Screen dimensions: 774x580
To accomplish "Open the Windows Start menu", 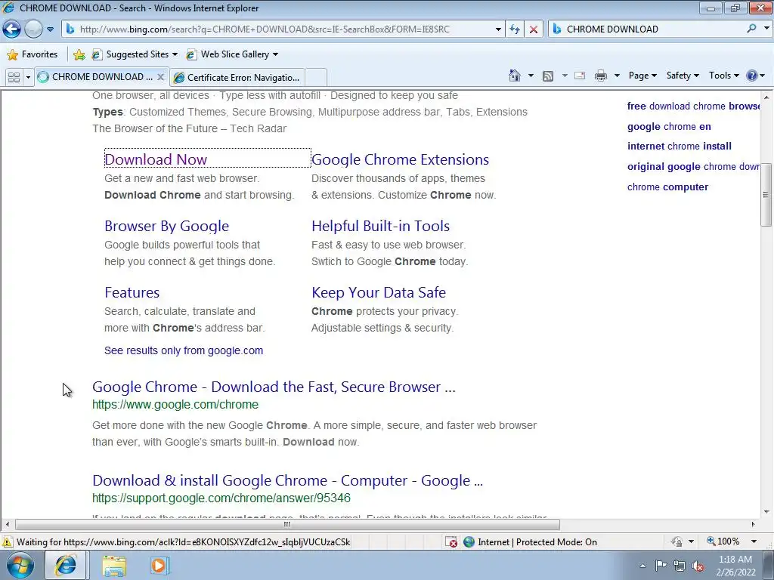I will tap(20, 565).
